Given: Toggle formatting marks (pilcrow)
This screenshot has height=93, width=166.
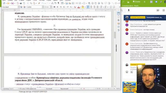Looking at the screenshot, I should [x=58, y=3].
